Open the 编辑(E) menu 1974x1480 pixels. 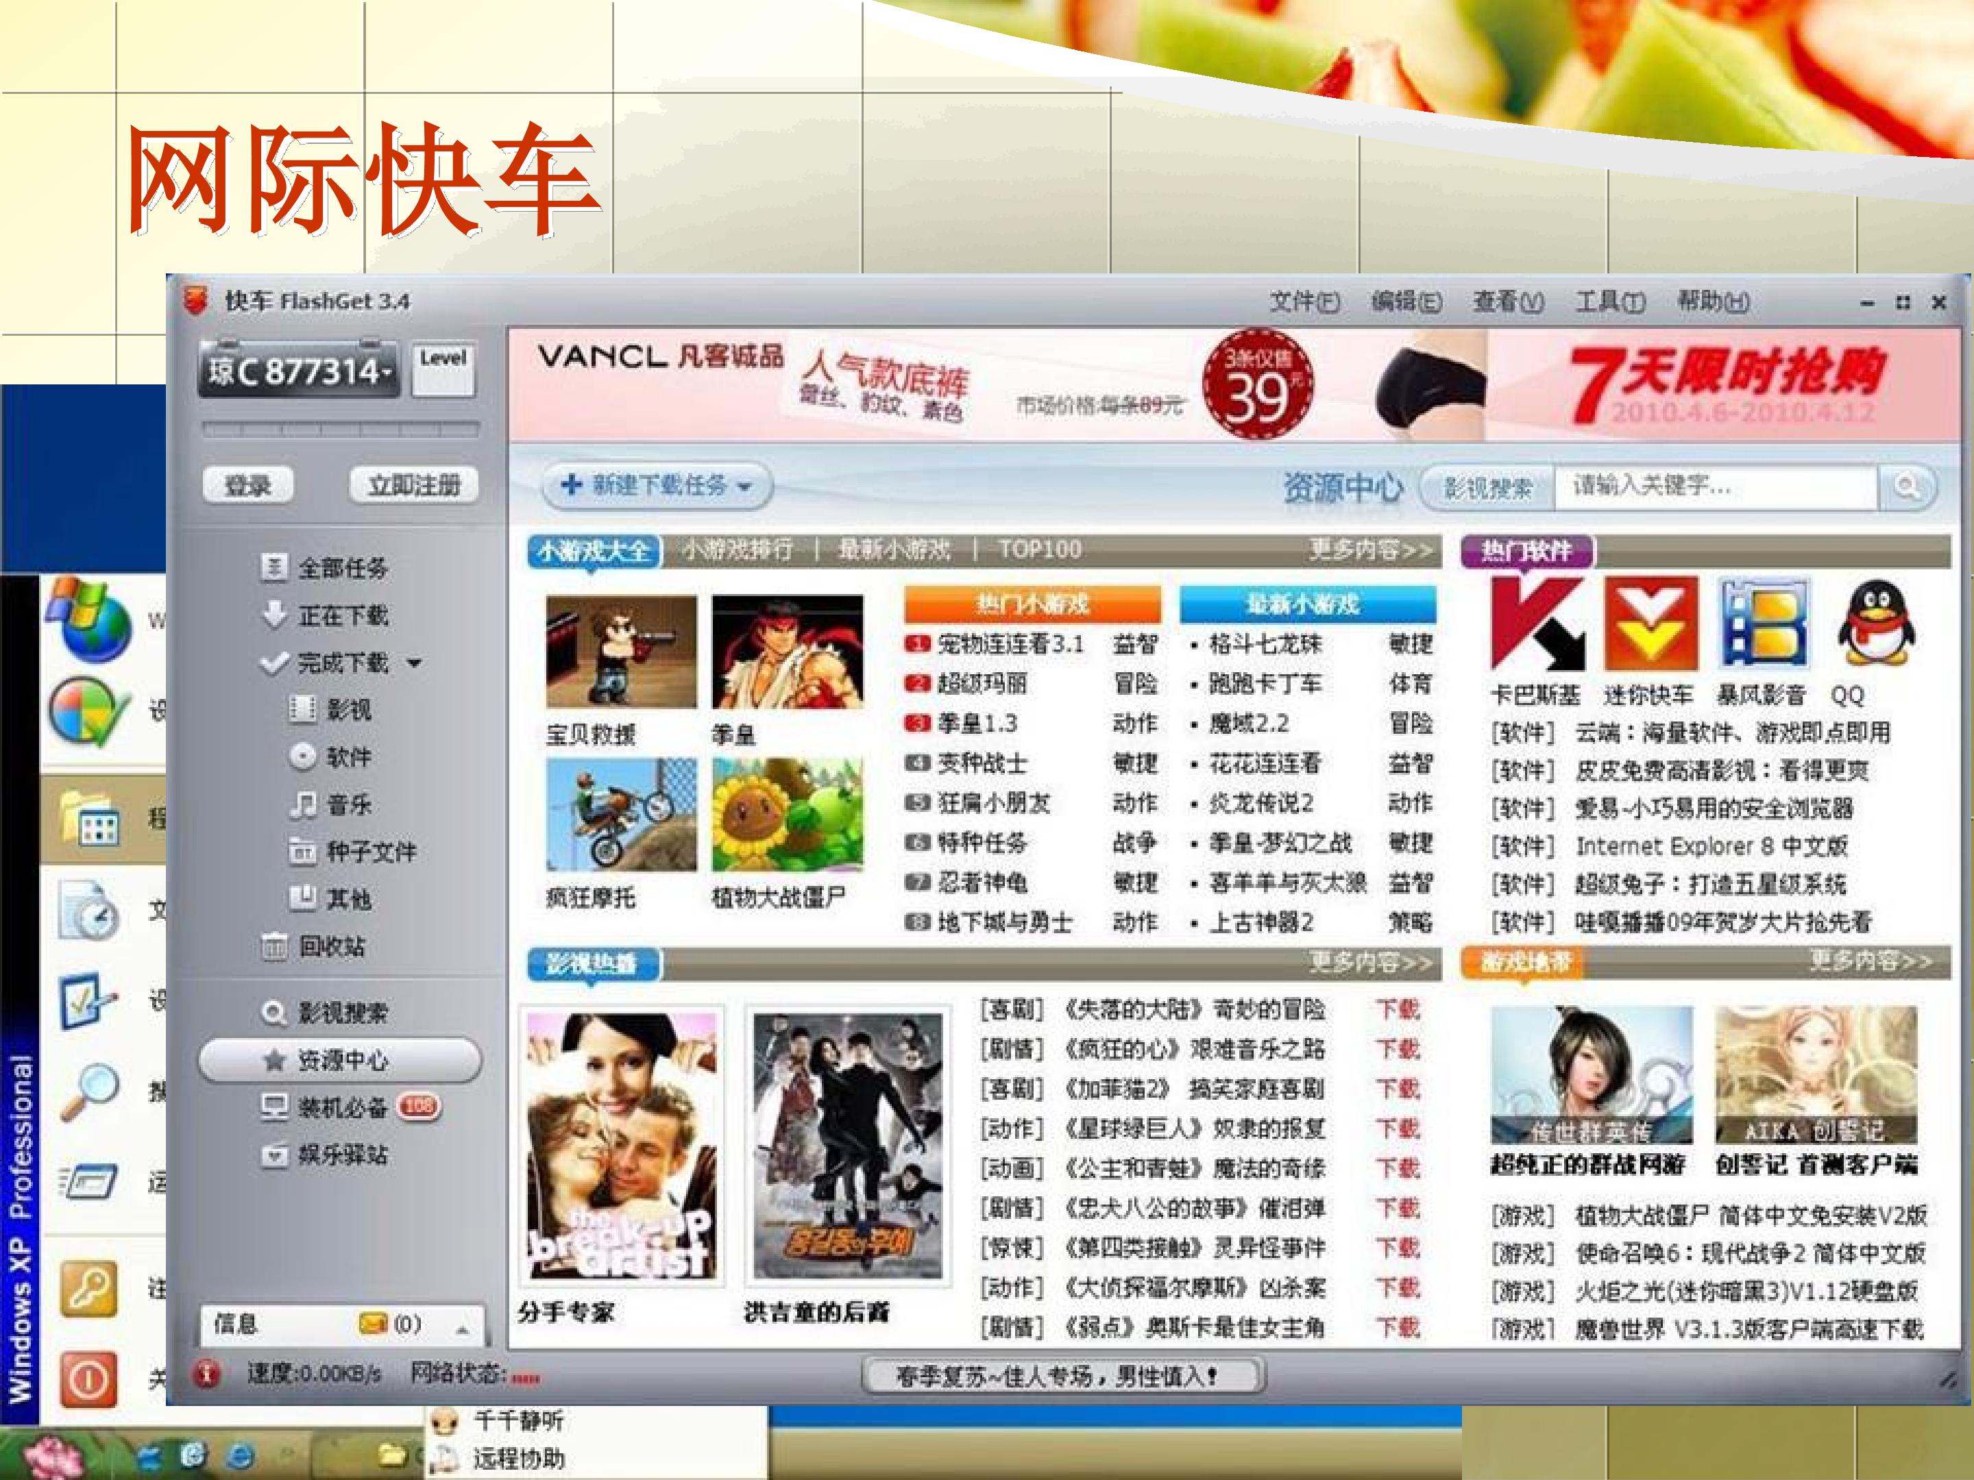click(1406, 301)
